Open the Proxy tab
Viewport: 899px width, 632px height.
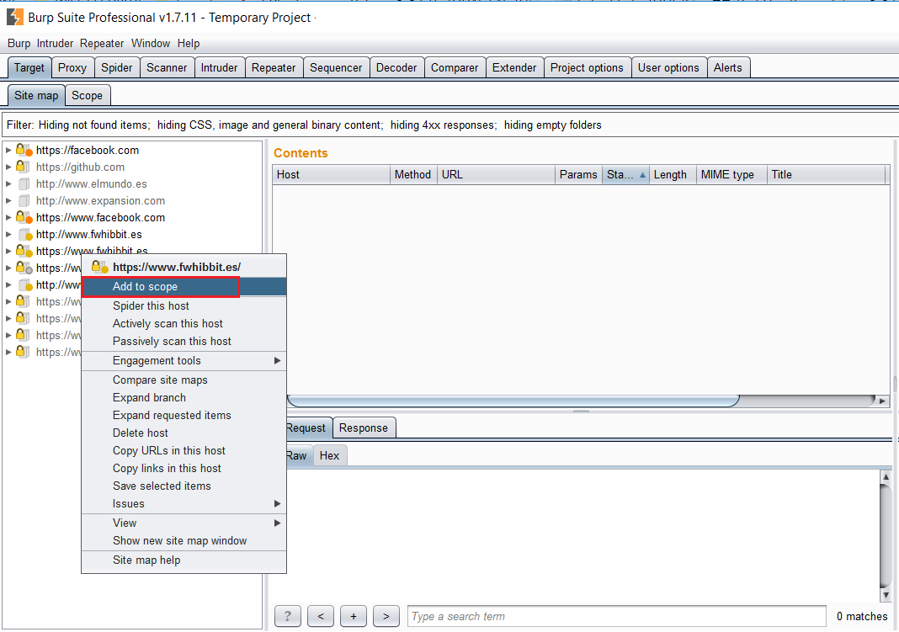click(72, 68)
